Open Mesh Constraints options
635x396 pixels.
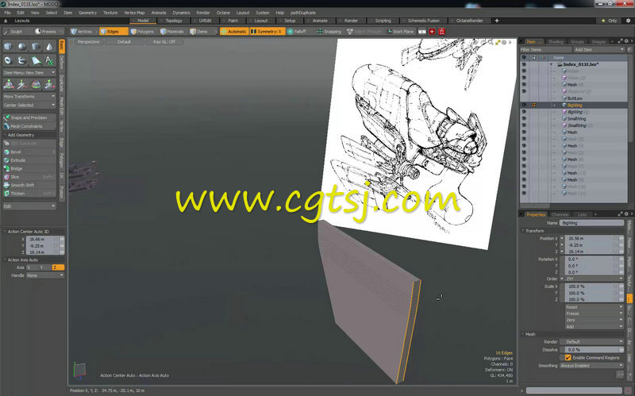29,126
